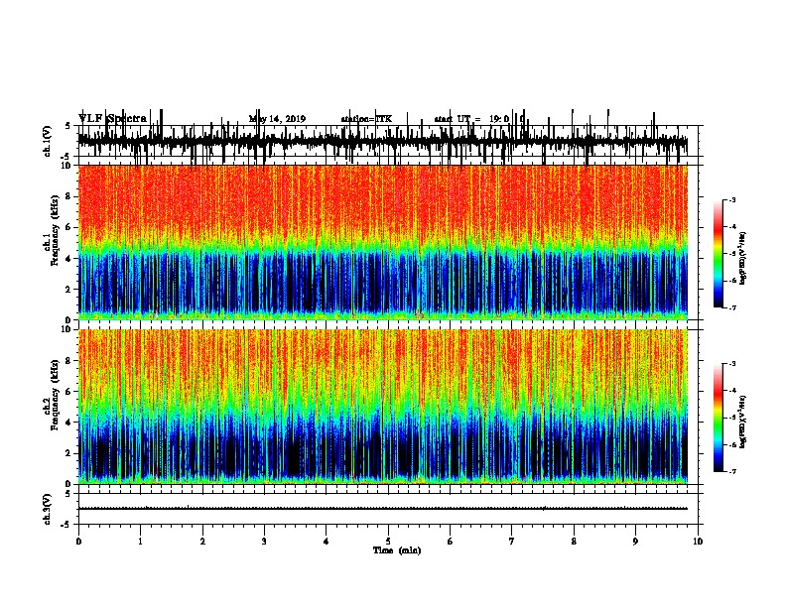Click the ch.1 frequency tick label "2"

pyautogui.click(x=69, y=290)
